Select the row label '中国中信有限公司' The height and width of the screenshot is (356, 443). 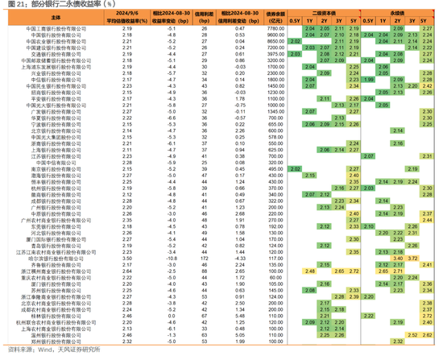[56, 163]
